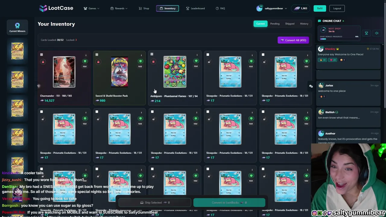Open the info icon on the Sword & Sheild pack
Image resolution: width=386 pixels, height=217 pixels.
click(x=141, y=55)
